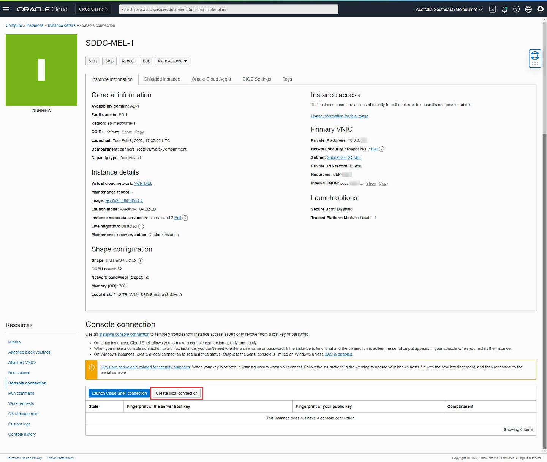Launch Cloud Shell from the top bar
Screen dimensions: 547x462
coord(492,9)
